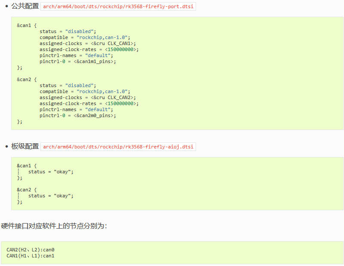Click status = "okay" in the &can2 node
Screen dimensions: 344x266
point(51,196)
